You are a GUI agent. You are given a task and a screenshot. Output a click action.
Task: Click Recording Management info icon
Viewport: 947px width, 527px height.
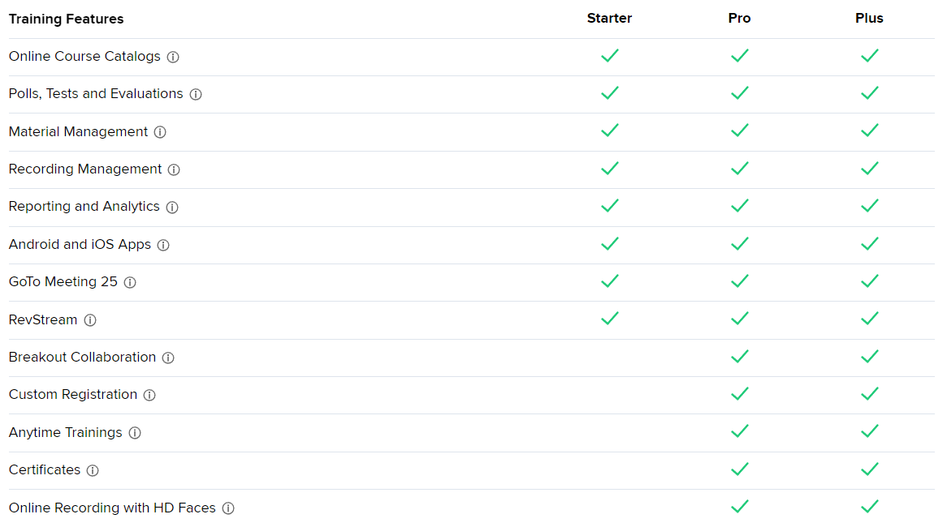coord(174,169)
